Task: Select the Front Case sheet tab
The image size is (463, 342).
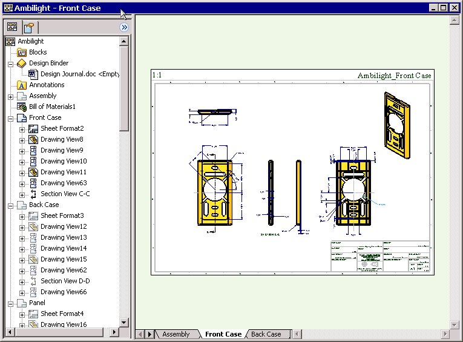Action: [223, 334]
